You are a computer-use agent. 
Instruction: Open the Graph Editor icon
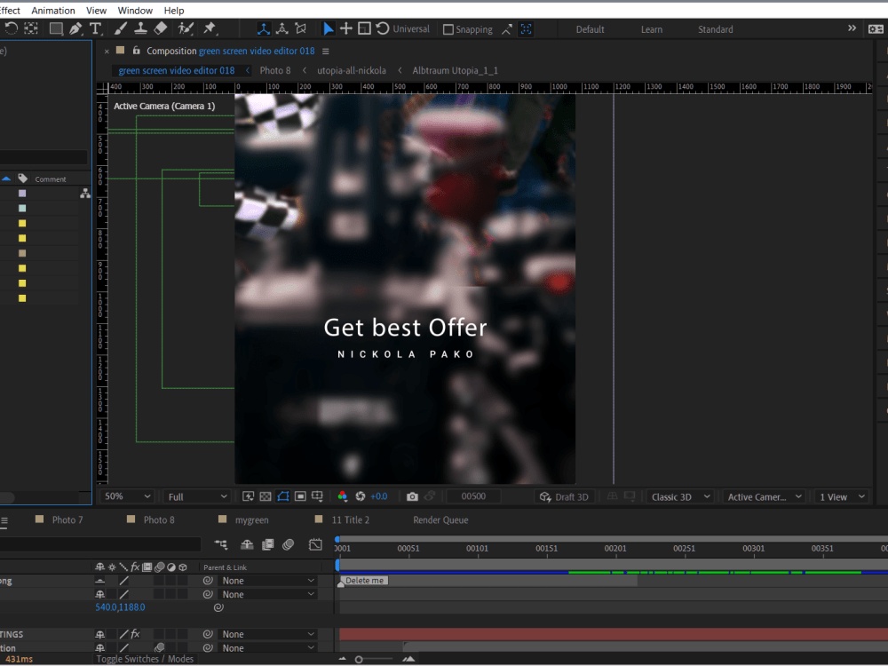pyautogui.click(x=315, y=545)
